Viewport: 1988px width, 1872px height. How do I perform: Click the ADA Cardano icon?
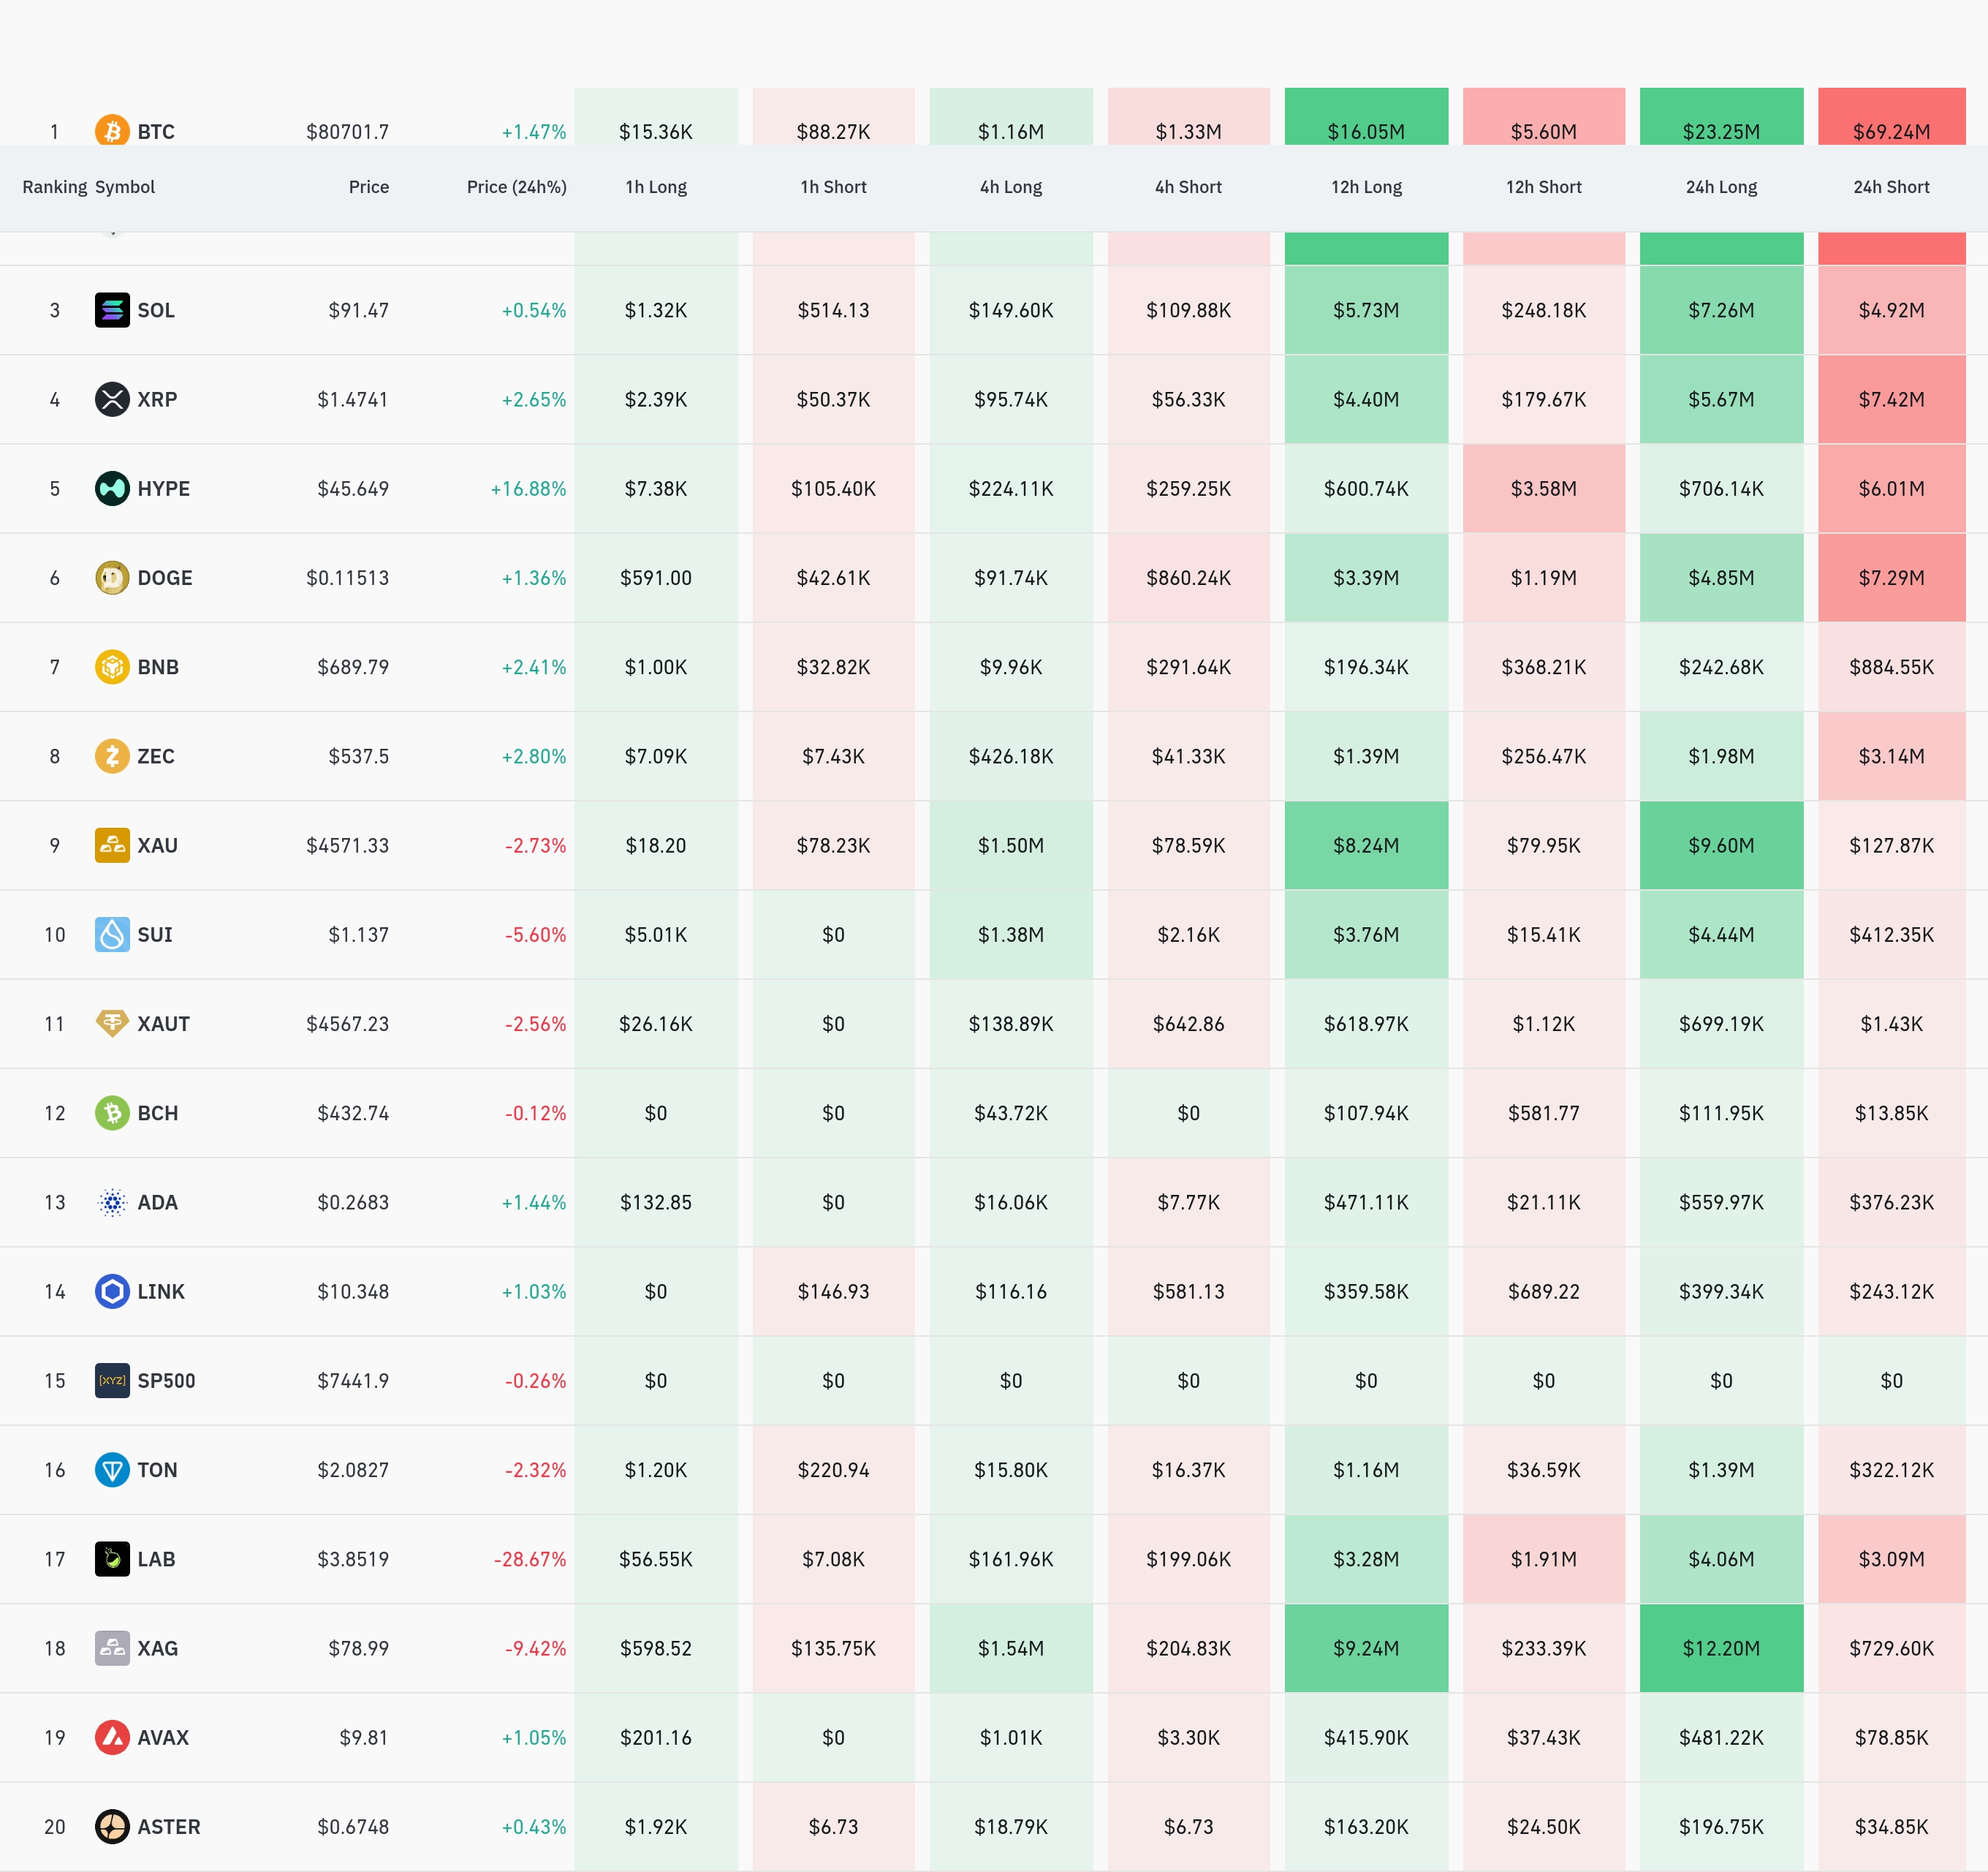112,1201
